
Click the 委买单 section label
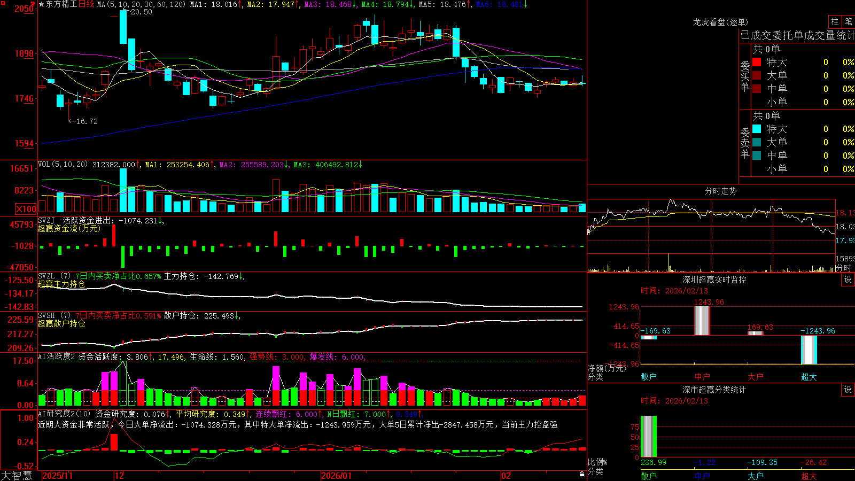pos(745,76)
